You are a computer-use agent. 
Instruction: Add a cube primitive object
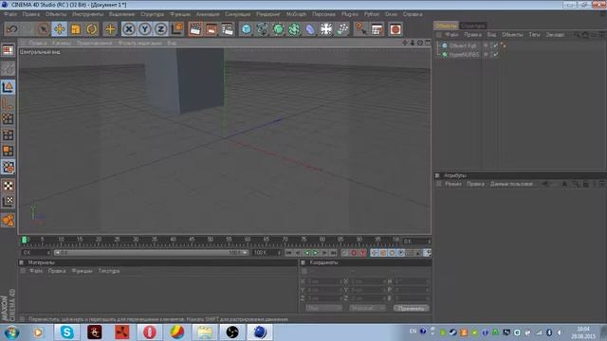[x=247, y=29]
